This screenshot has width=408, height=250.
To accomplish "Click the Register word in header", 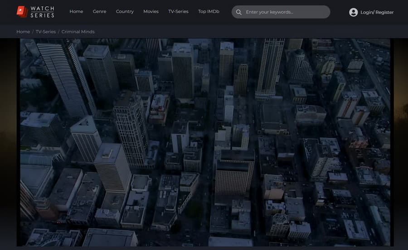I will click(384, 13).
